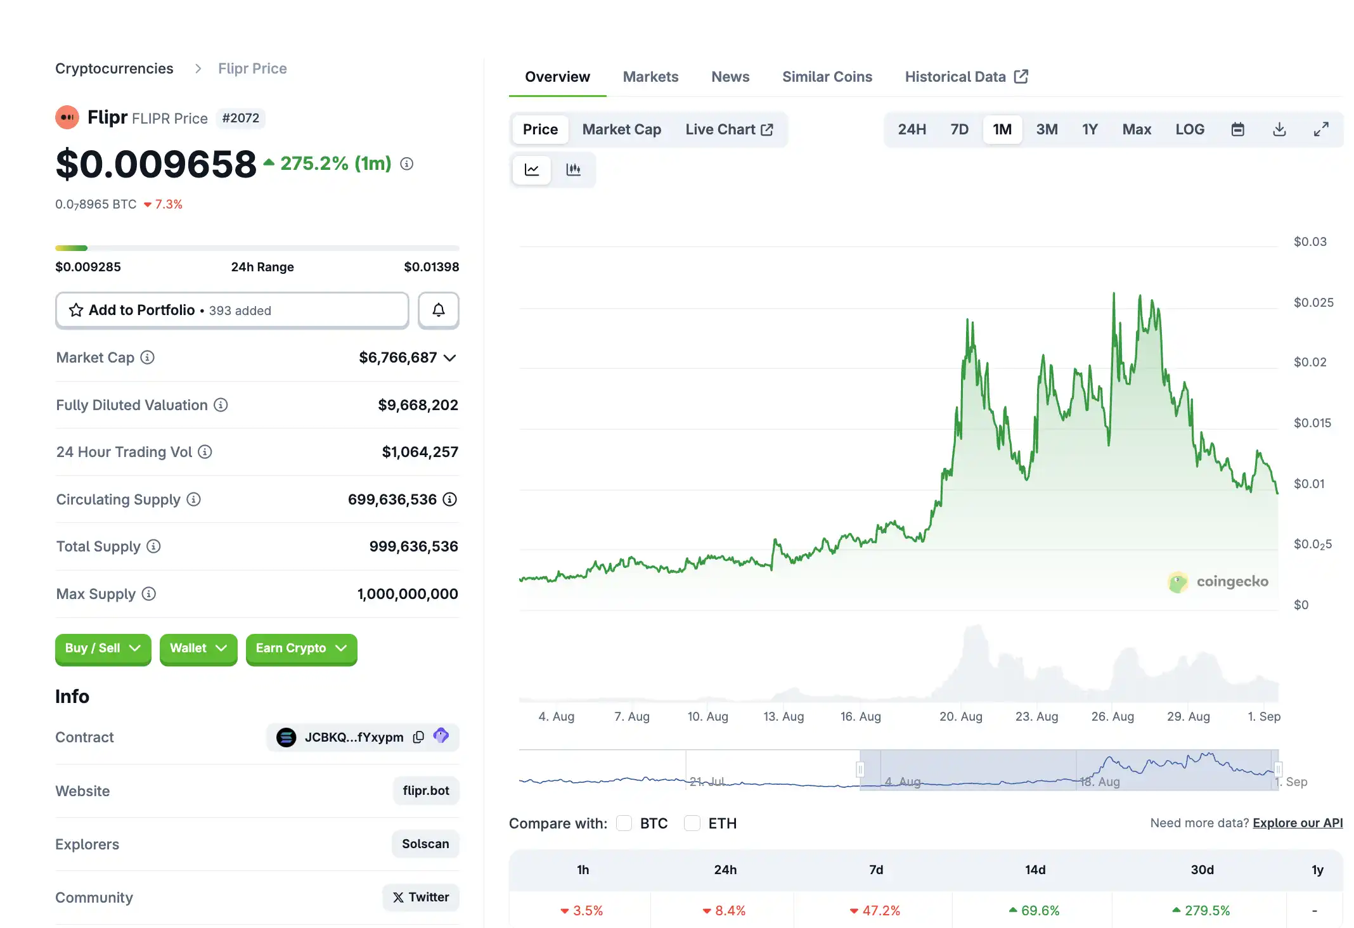Screen dimensions: 1354x928
Task: Click the price alert bell icon
Action: 438,310
